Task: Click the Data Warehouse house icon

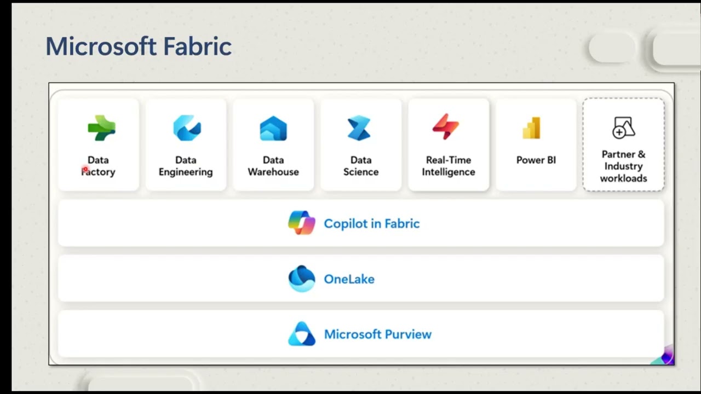Action: (x=273, y=129)
